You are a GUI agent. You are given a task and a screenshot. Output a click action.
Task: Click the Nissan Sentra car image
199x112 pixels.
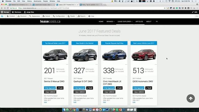click(55, 55)
